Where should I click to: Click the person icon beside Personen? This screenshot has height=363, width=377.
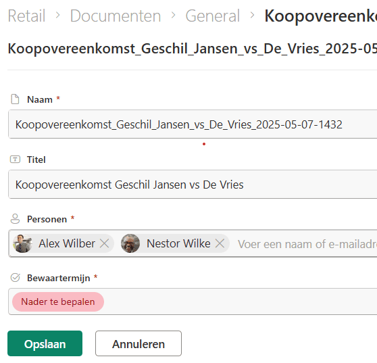15,219
